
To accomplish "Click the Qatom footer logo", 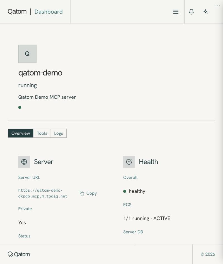I will coord(19,254).
